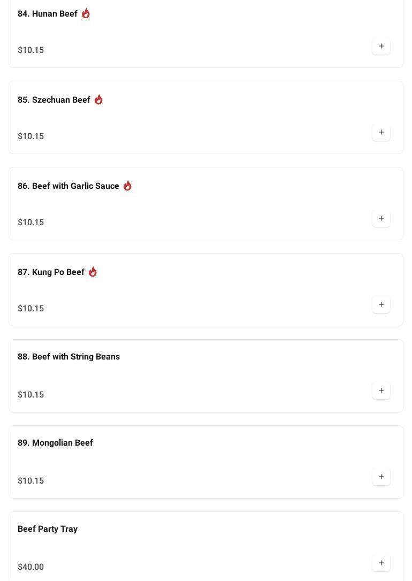Select the spicy icon on Beef with Garlic Sauce
The height and width of the screenshot is (581, 412).
[127, 186]
